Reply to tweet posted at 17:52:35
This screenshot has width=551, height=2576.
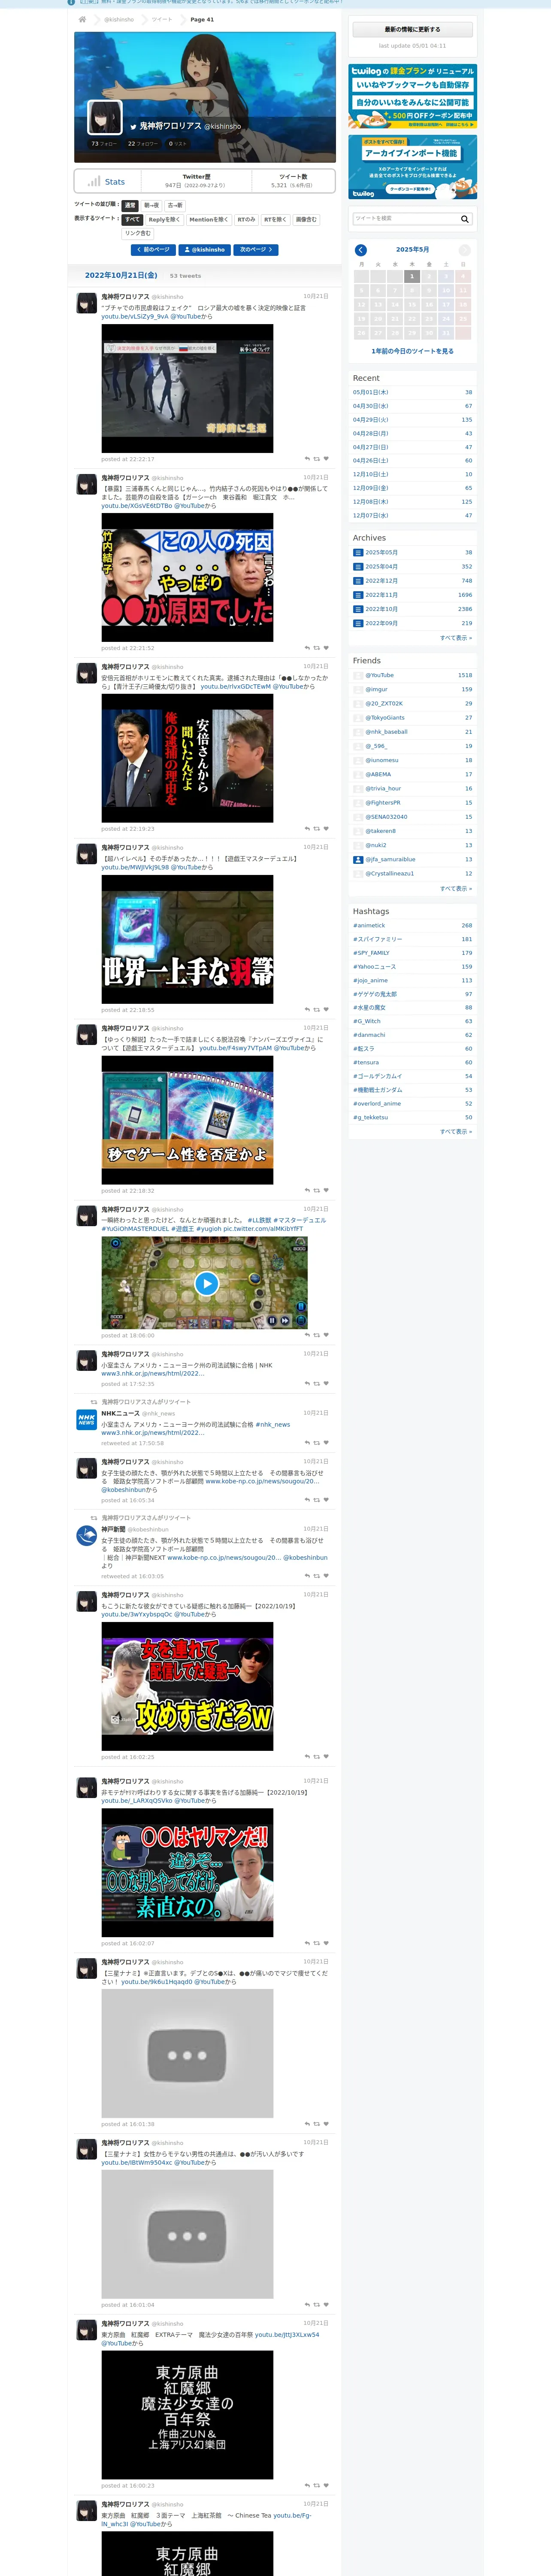[x=307, y=1384]
